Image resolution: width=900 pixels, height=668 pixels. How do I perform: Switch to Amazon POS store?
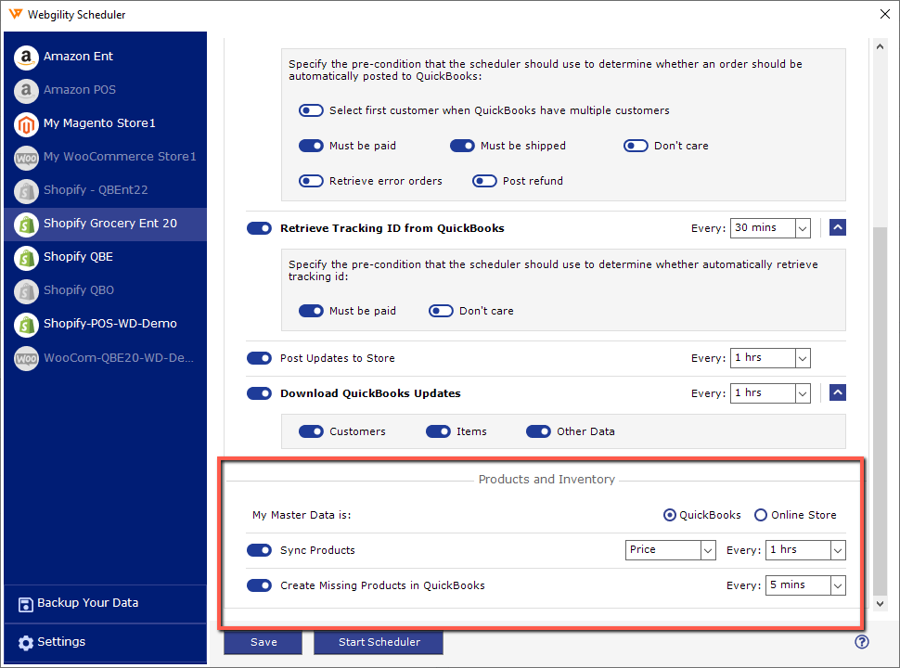tap(106, 91)
